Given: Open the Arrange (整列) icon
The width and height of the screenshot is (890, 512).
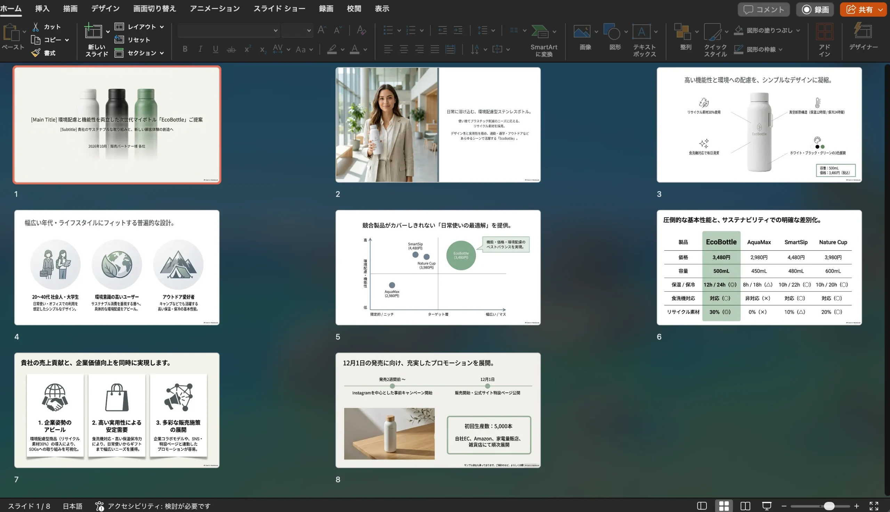Looking at the screenshot, I should [682, 31].
